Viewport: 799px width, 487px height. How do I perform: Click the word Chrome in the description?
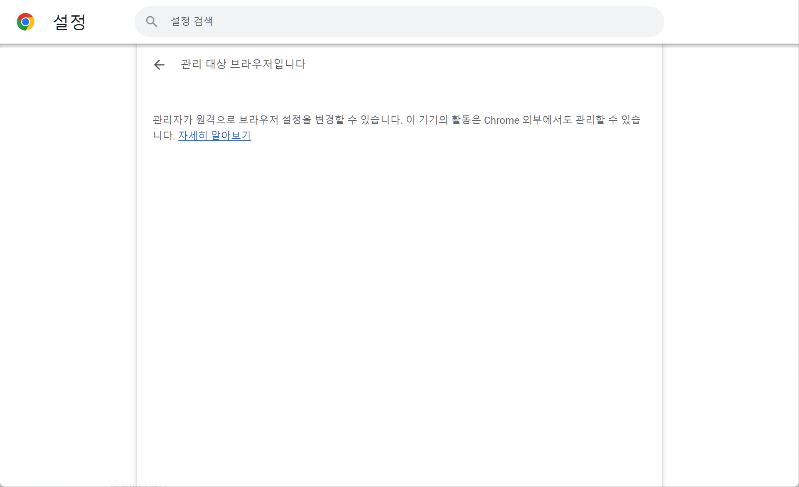point(501,120)
